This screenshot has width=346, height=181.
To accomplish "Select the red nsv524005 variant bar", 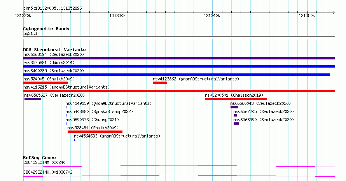I will click(45, 83).
